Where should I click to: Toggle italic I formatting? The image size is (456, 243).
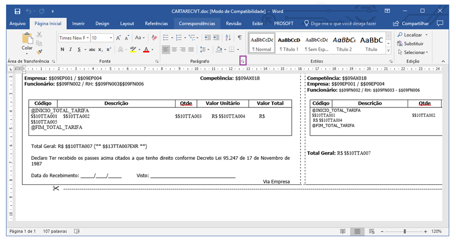pyautogui.click(x=71, y=49)
